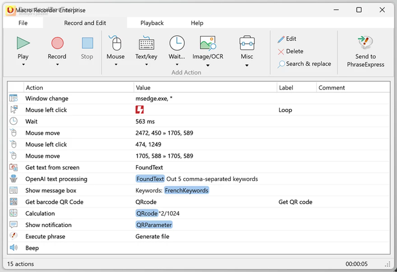This screenshot has height=272, width=397.
Task: Click the Delete button
Action: (291, 51)
